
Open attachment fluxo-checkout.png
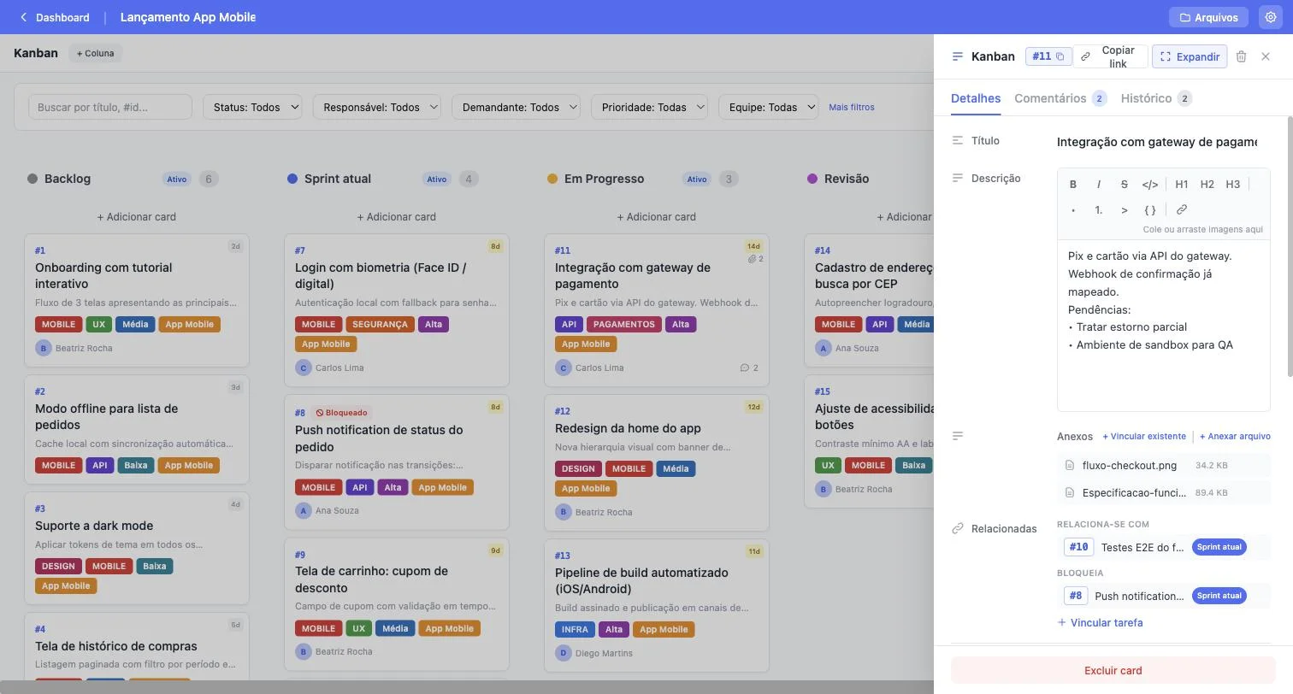(x=1163, y=465)
